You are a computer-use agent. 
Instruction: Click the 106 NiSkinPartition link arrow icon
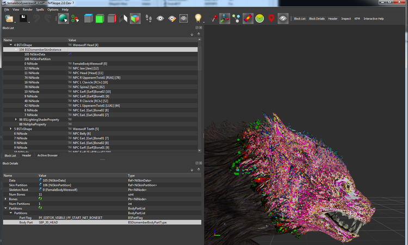click(40, 185)
